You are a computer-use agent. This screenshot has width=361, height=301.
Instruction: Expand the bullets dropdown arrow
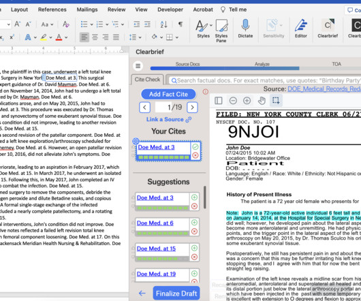pyautogui.click(x=92, y=25)
